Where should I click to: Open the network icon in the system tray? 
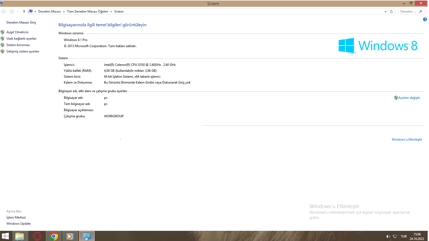395,236
